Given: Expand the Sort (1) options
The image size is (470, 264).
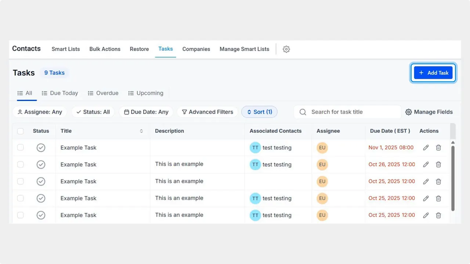Looking at the screenshot, I should click(x=259, y=112).
